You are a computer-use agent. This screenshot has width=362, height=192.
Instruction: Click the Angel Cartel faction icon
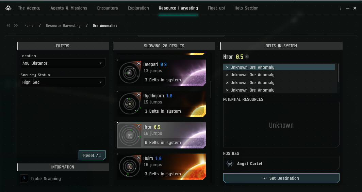click(230, 164)
